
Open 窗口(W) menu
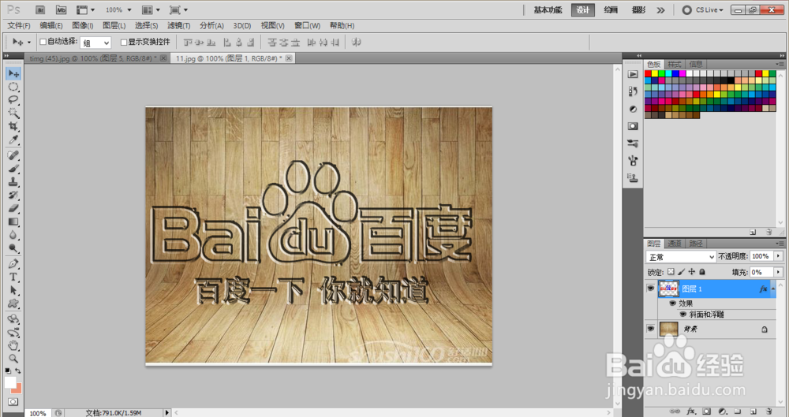307,25
